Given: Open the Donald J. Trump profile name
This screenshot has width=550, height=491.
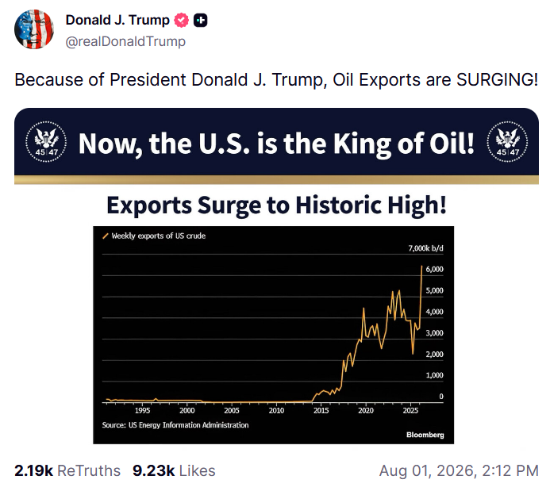Looking at the screenshot, I should coord(117,20).
